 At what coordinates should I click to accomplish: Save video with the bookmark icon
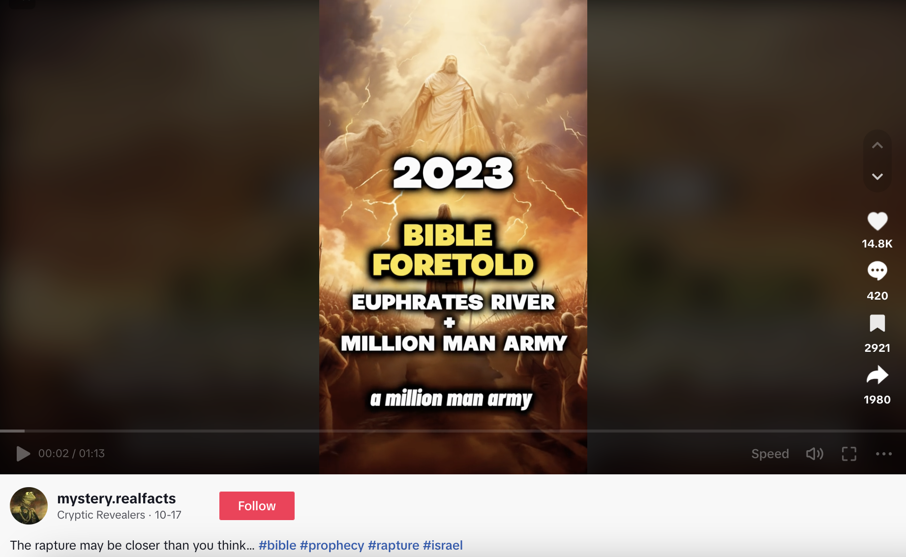(x=877, y=323)
